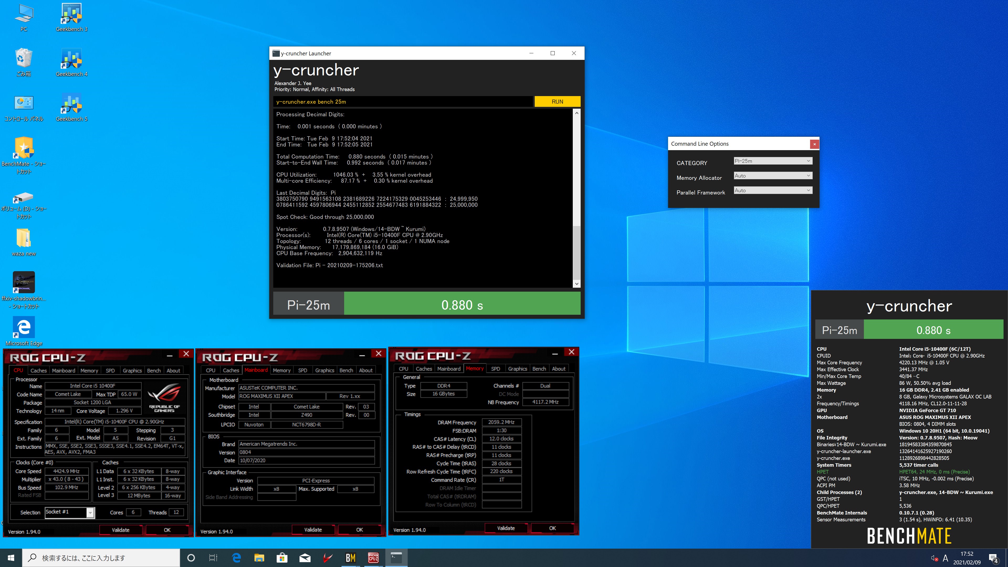The height and width of the screenshot is (567, 1008).
Task: Open the PC desktop icon
Action: pos(23,18)
